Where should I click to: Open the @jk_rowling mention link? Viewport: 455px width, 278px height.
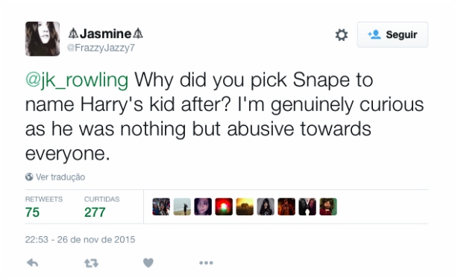[77, 80]
